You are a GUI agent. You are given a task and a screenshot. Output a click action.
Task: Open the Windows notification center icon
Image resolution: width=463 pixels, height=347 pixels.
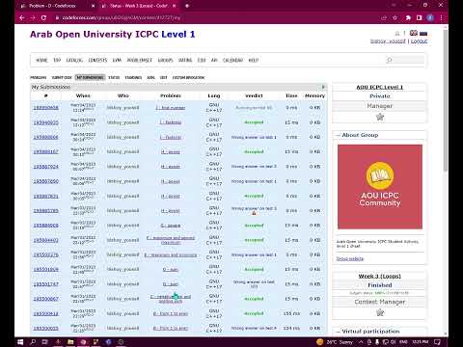(x=437, y=342)
